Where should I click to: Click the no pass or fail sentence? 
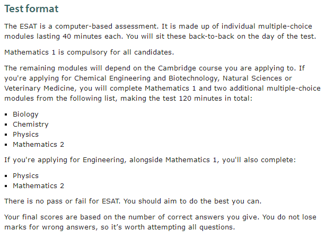[133, 201]
